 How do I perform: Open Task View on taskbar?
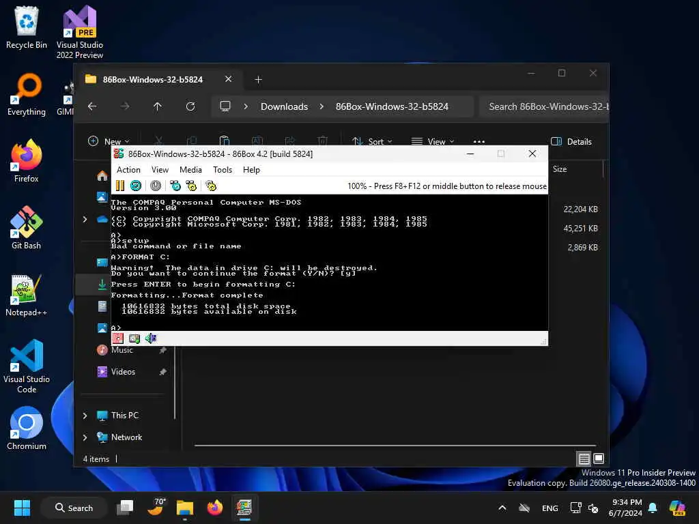125,508
